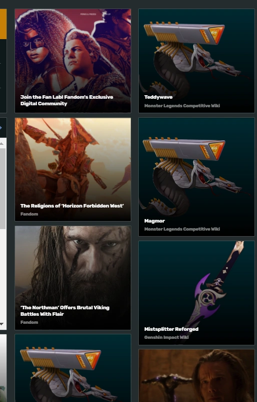Click the orange block at top left
The image size is (257, 402).
pyautogui.click(x=3, y=24)
